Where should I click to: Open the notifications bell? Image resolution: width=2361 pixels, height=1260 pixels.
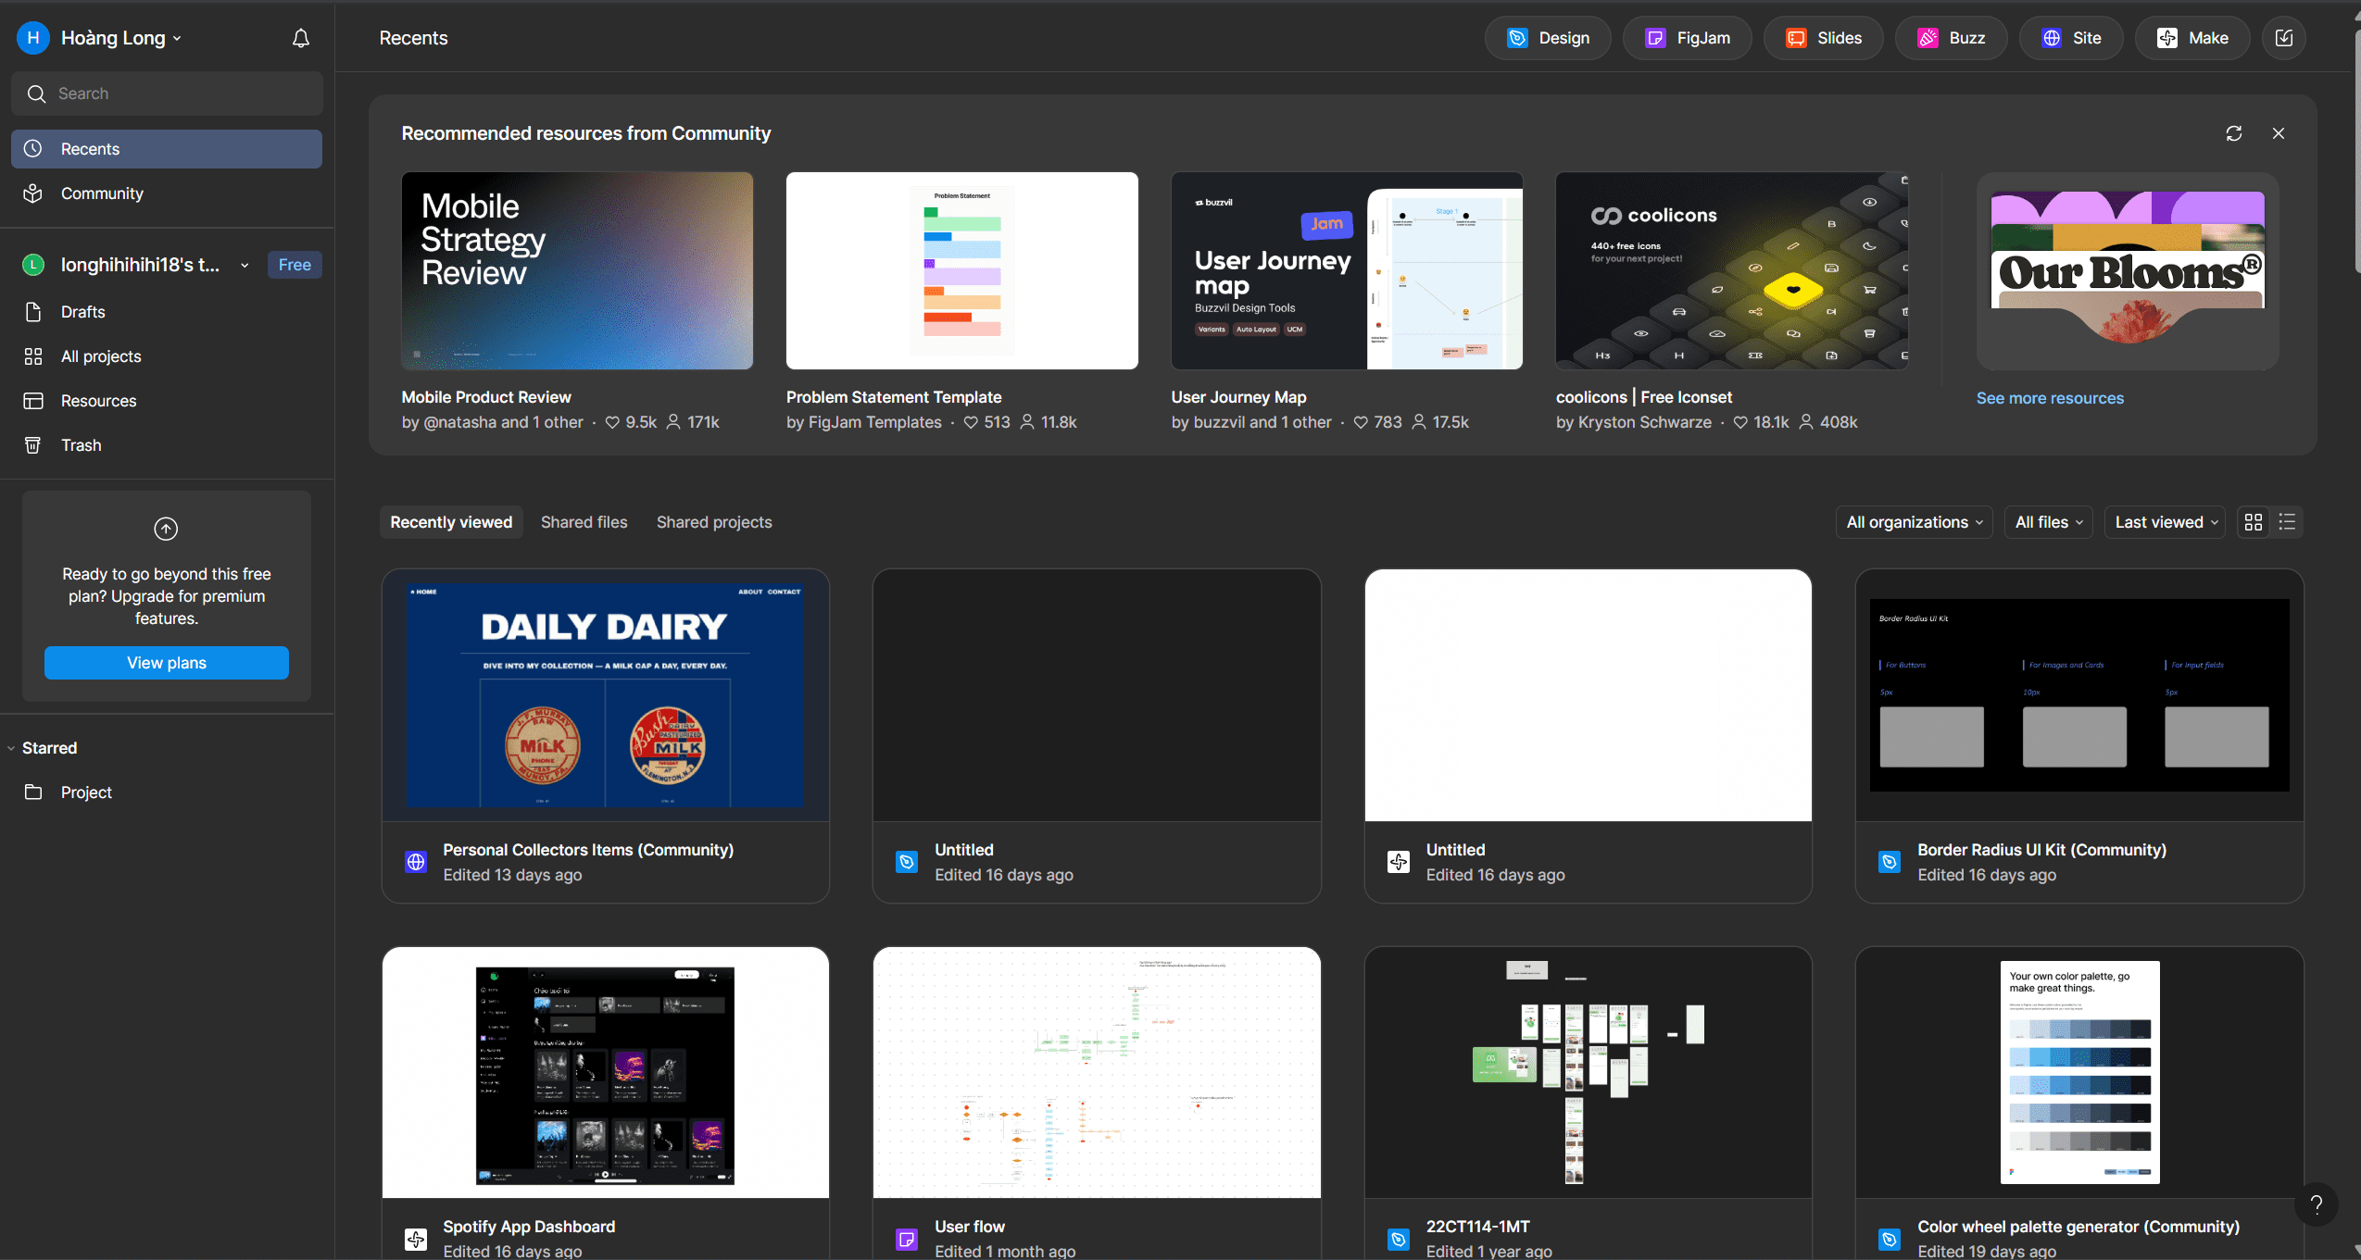click(300, 38)
